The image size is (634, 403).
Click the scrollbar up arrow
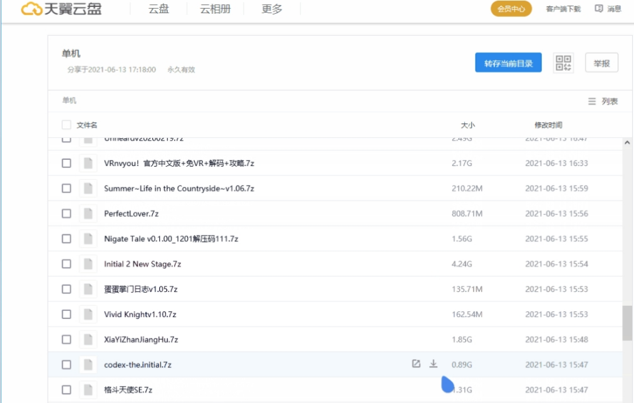coord(627,144)
